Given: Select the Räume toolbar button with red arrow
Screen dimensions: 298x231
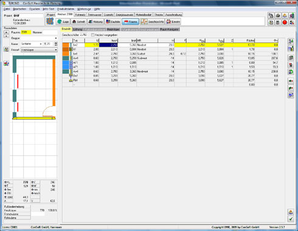Looking at the screenshot, I should (x=130, y=22).
